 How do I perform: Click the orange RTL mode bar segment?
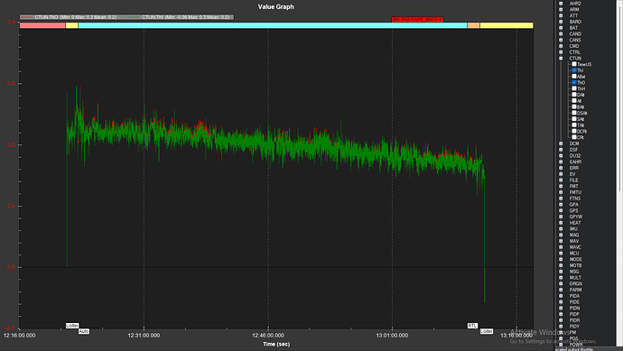point(473,25)
